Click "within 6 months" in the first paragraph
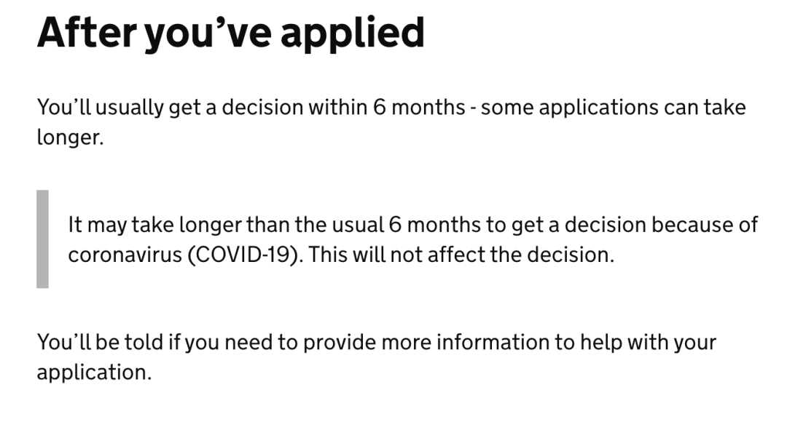The height and width of the screenshot is (422, 787). [x=386, y=107]
